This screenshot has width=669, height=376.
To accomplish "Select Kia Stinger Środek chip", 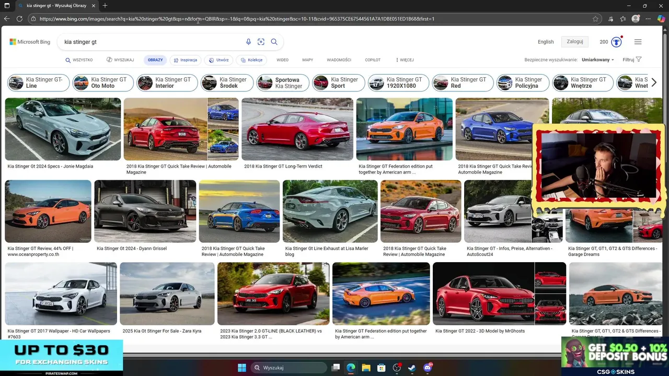I will coord(227,83).
